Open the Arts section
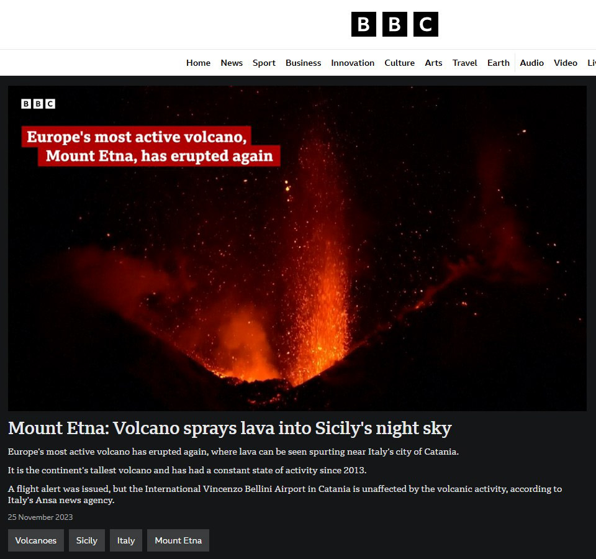This screenshot has height=559, width=596. [x=433, y=63]
